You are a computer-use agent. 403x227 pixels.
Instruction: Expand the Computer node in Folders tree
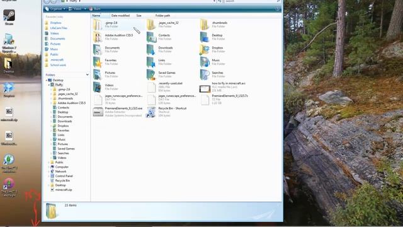[x=49, y=167]
